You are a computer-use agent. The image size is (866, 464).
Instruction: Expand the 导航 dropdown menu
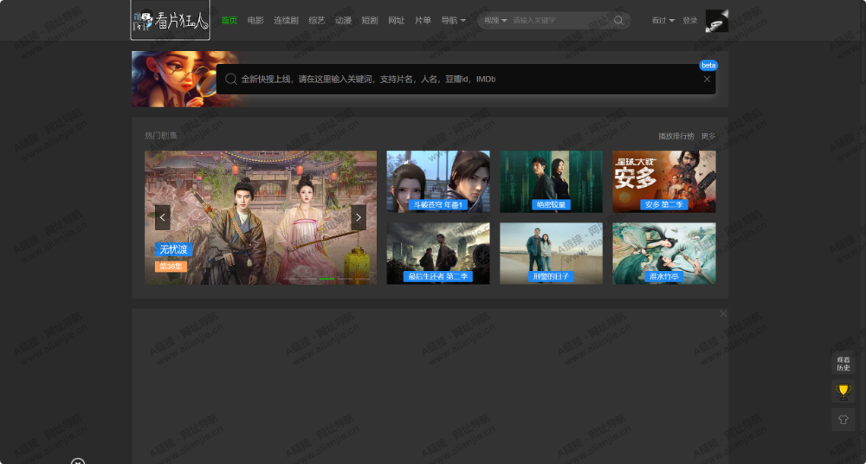454,21
